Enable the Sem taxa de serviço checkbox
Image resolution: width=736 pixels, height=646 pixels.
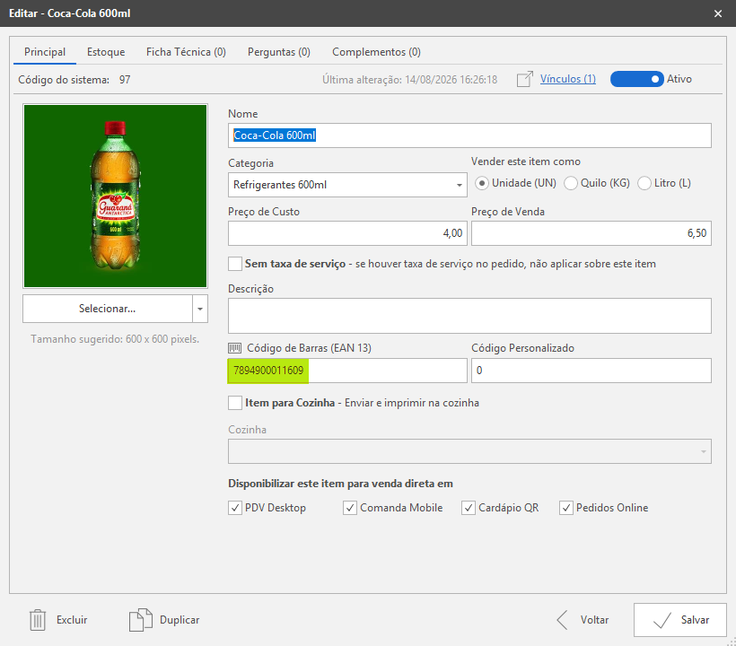(x=235, y=264)
